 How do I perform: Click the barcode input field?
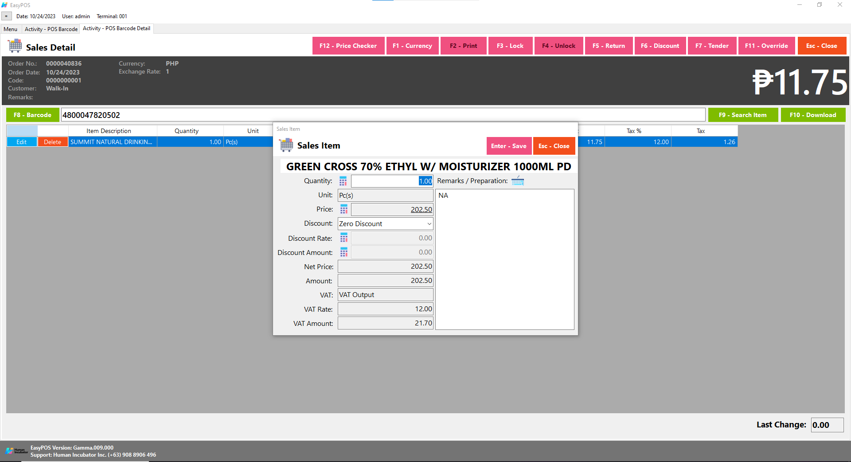(383, 115)
